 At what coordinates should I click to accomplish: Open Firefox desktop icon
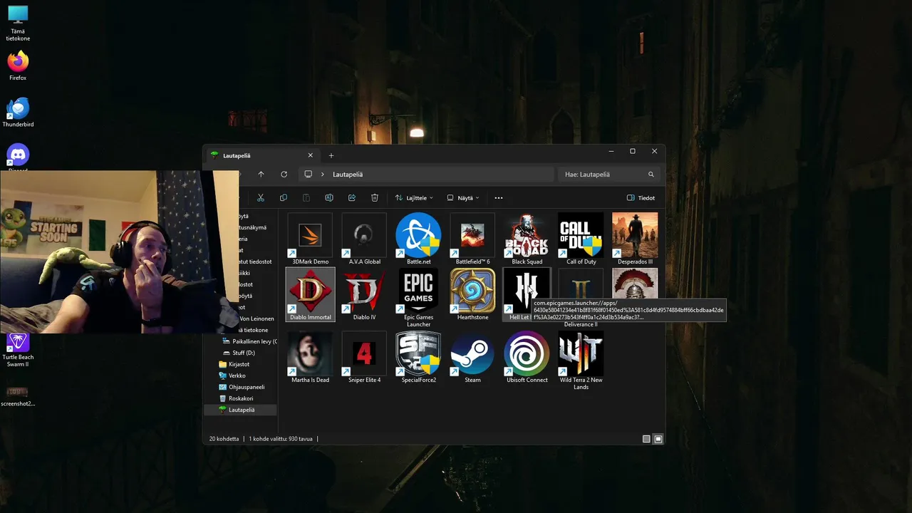18,66
